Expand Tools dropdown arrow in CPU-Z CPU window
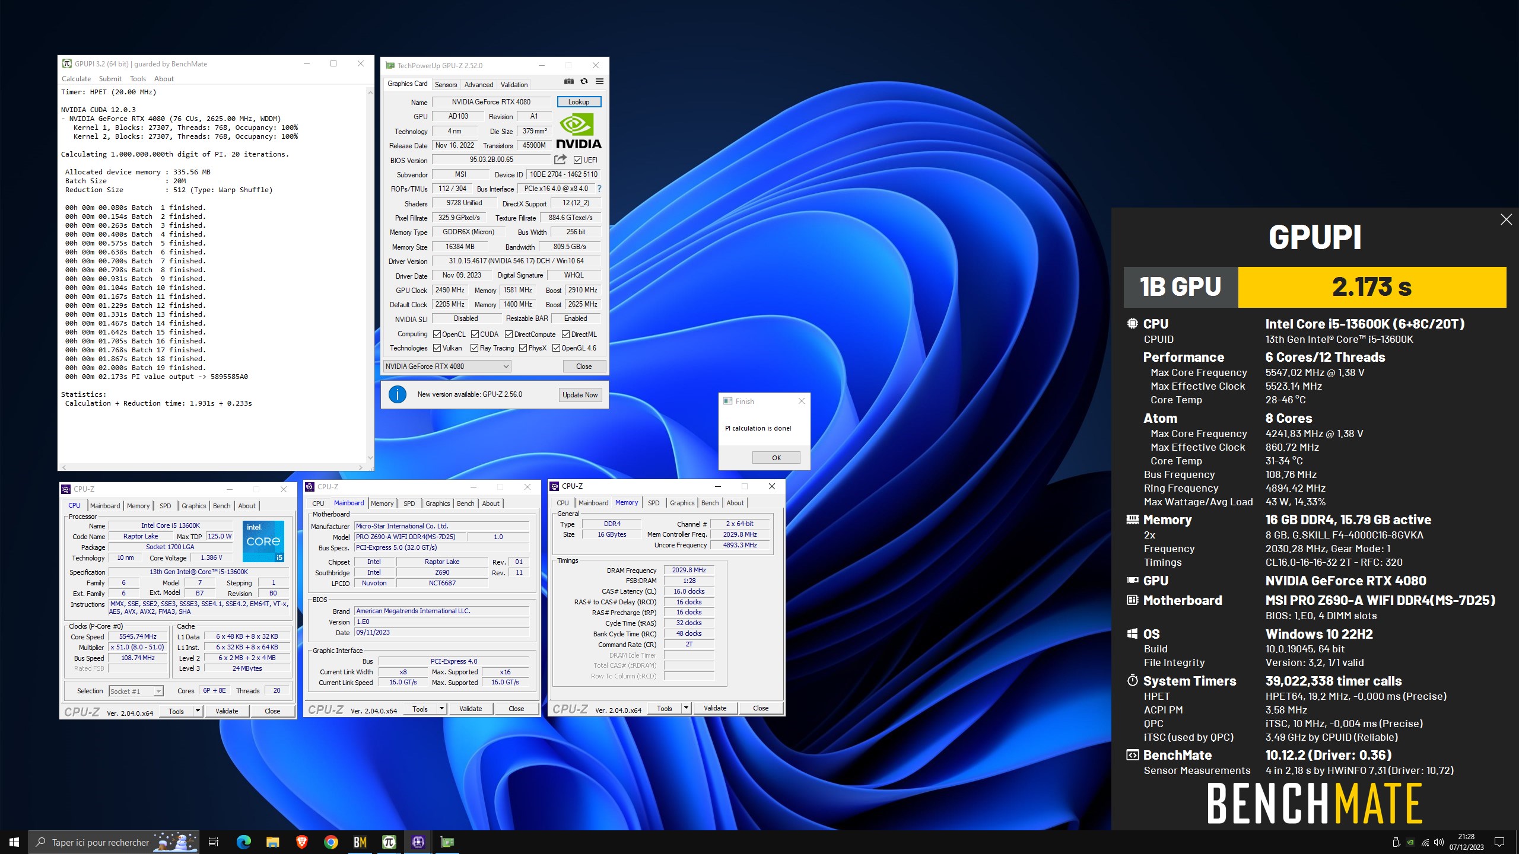The height and width of the screenshot is (854, 1519). pos(198,710)
